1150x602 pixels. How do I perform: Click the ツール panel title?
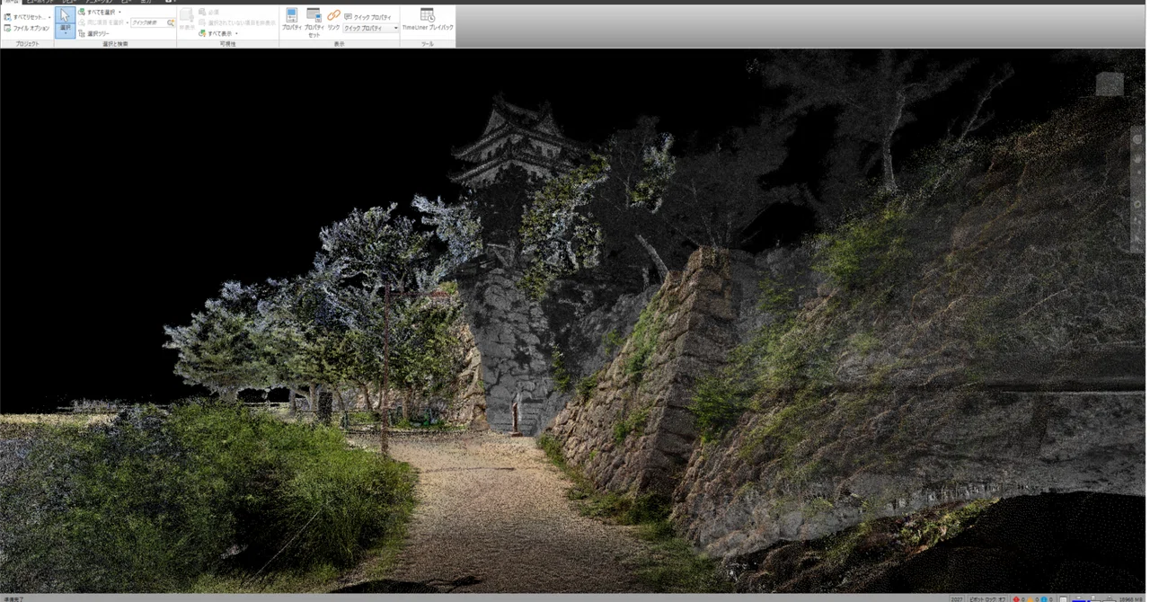pyautogui.click(x=428, y=44)
